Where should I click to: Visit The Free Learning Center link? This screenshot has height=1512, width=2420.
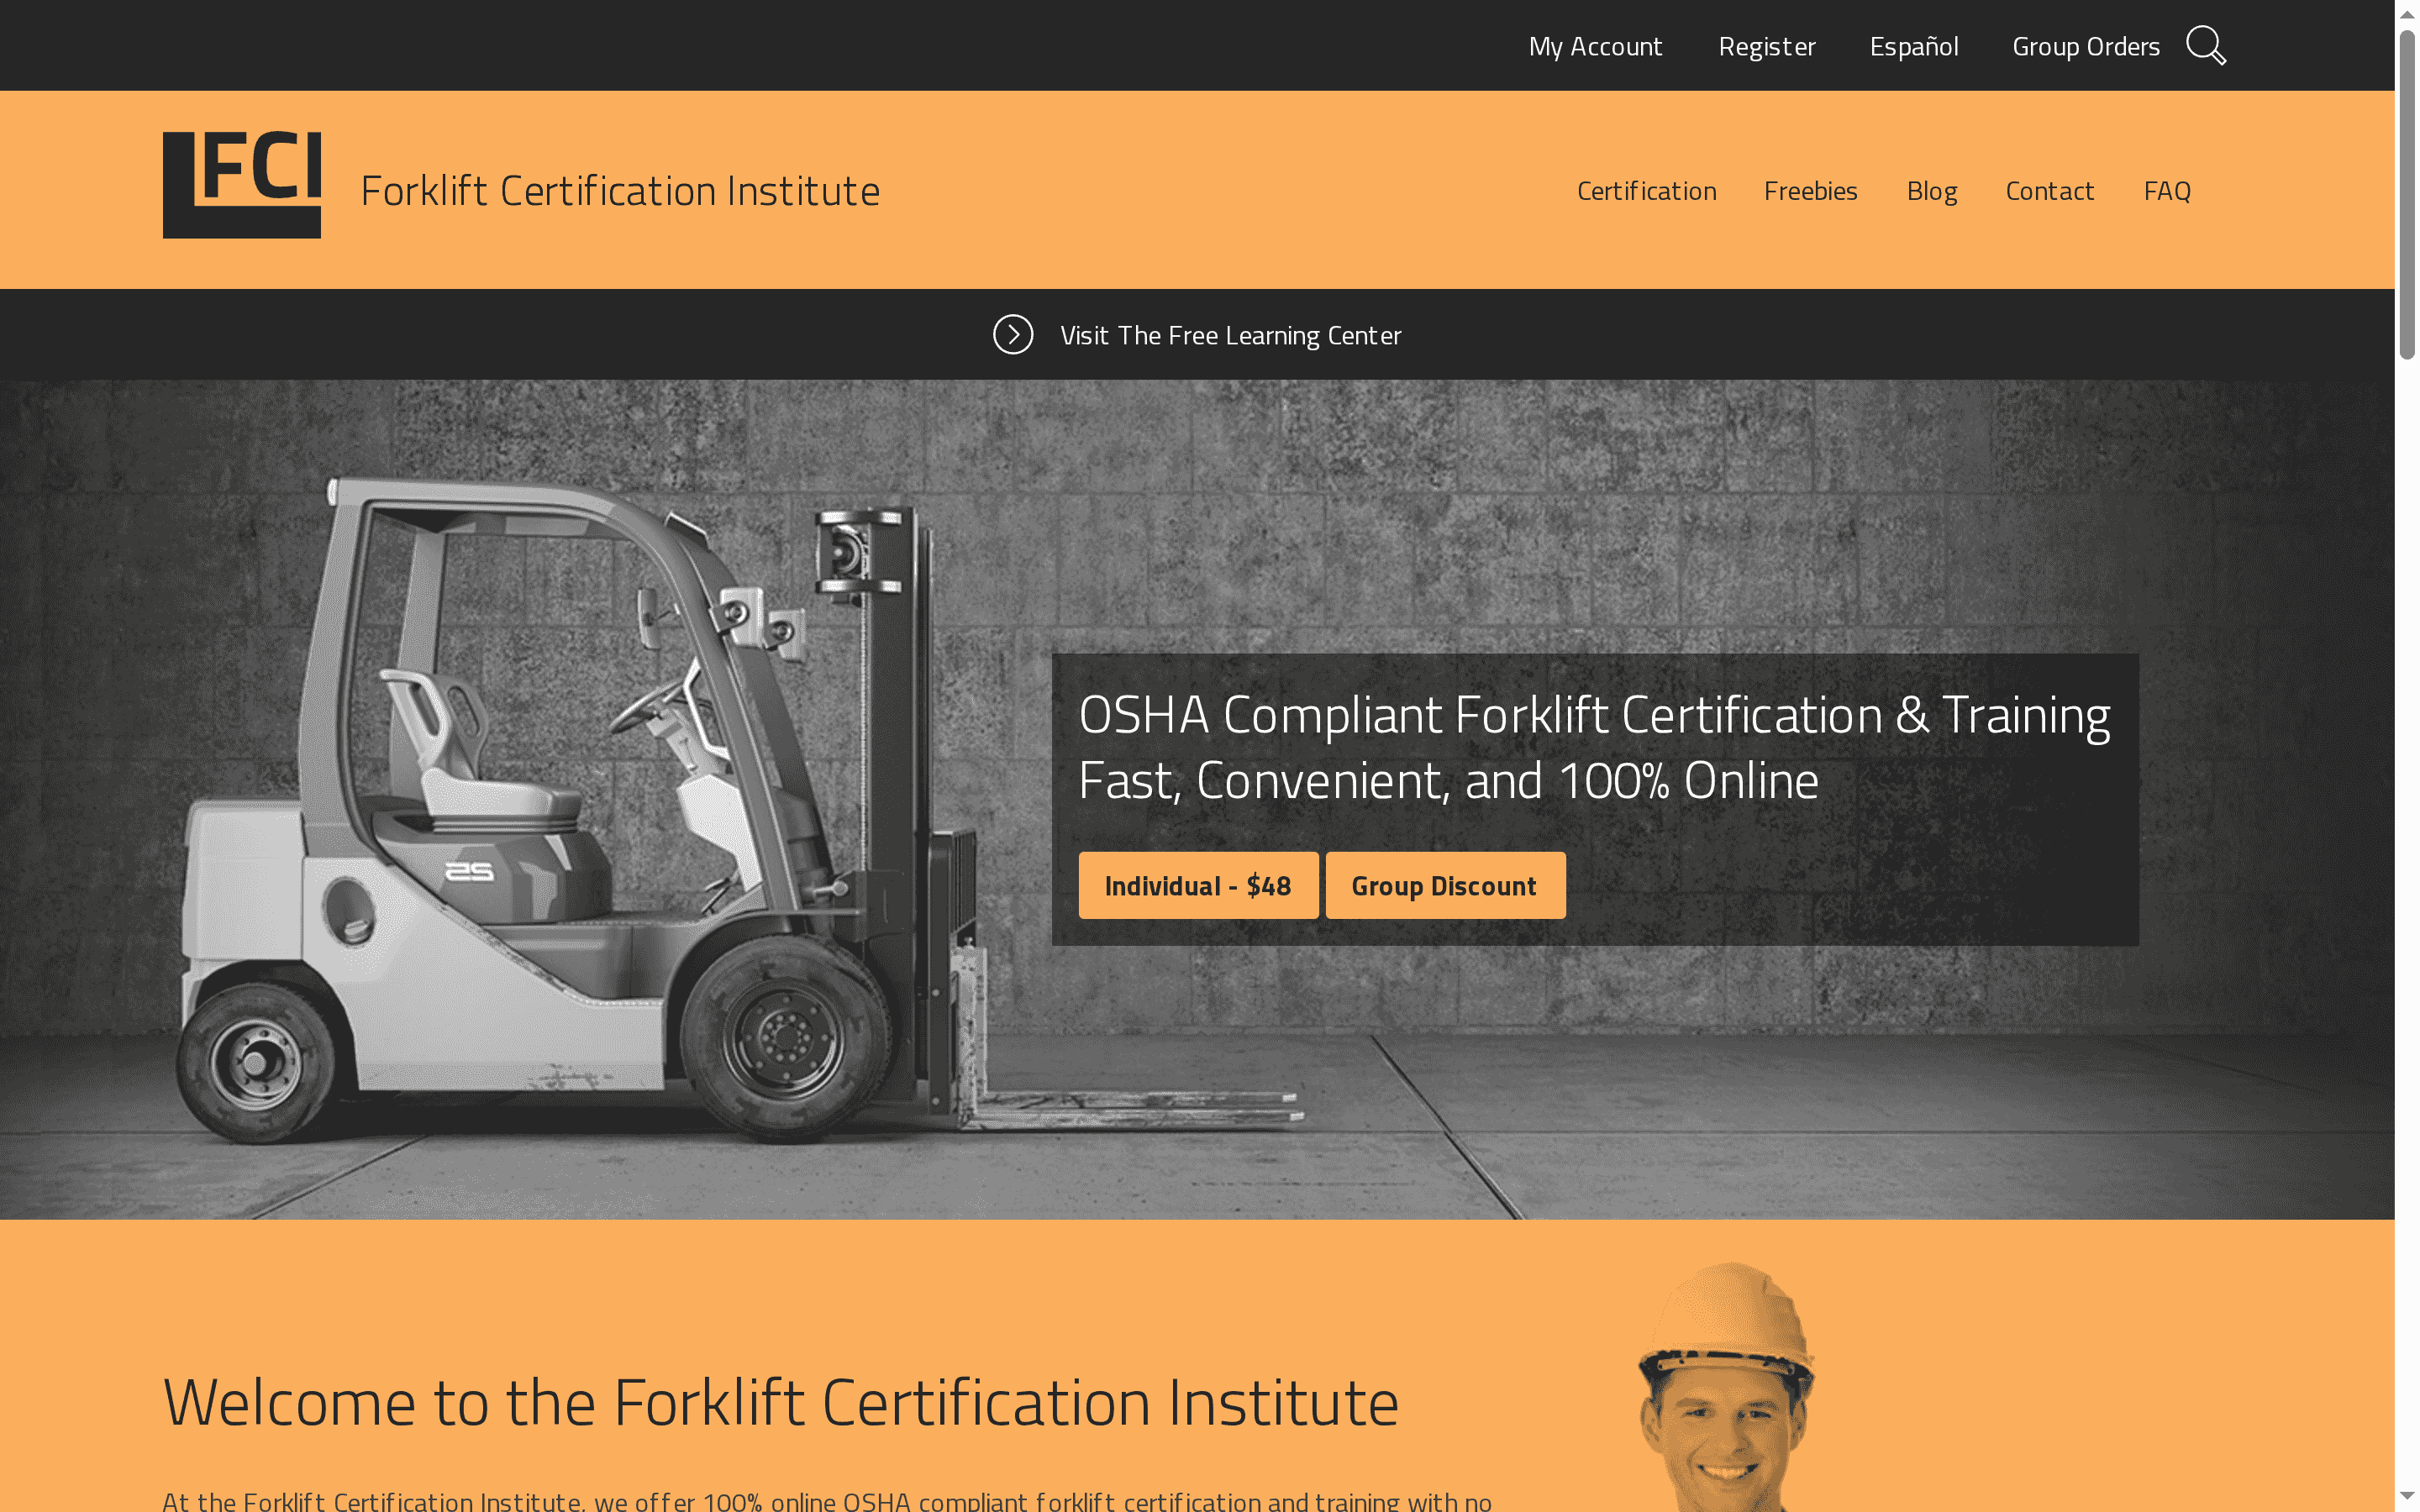(x=1230, y=336)
